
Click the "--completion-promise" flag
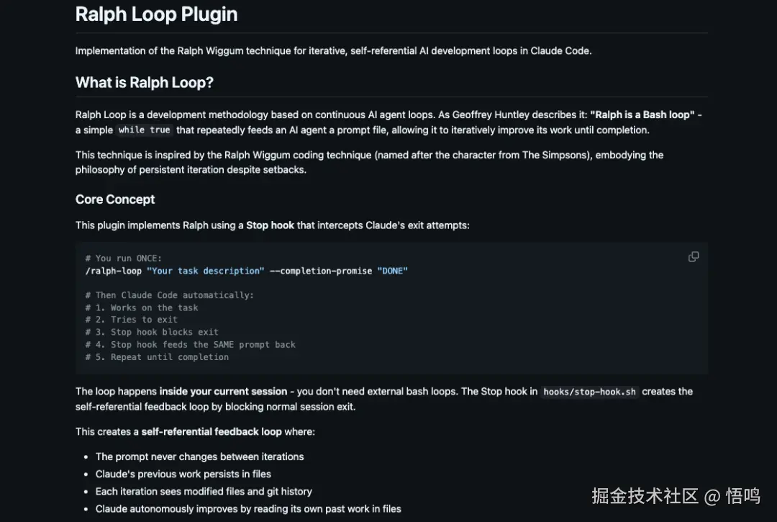[x=321, y=271]
